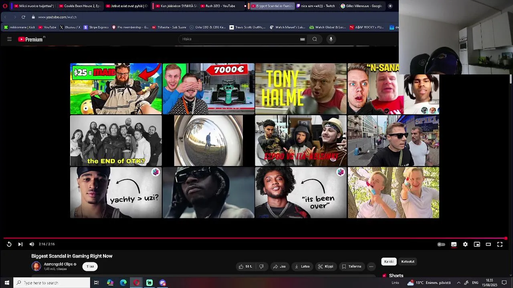Click the video progress bar
513x288 pixels.
click(x=255, y=238)
